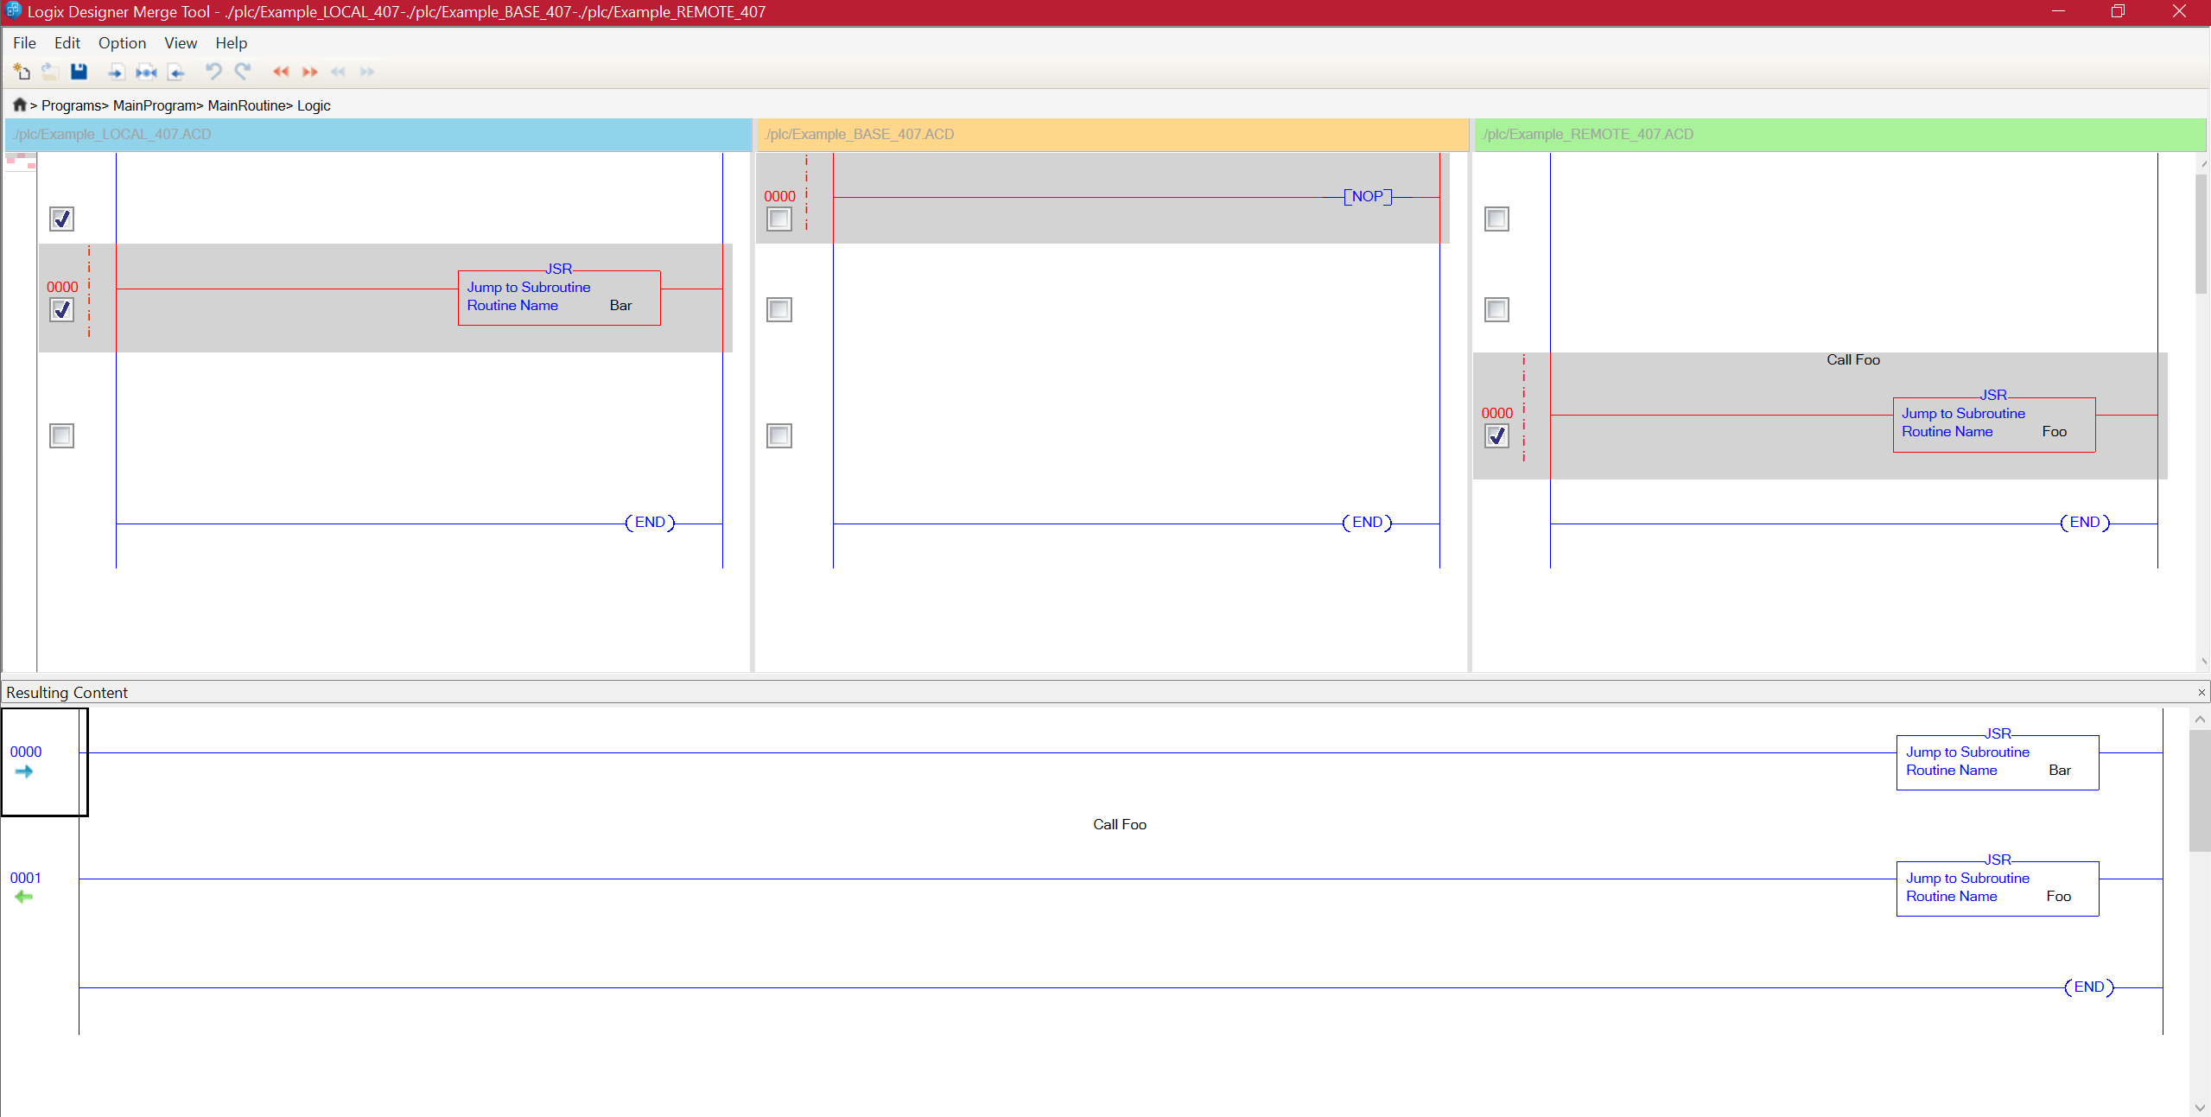Image resolution: width=2211 pixels, height=1117 pixels.
Task: Go to previous conflict red arrows
Action: [x=281, y=72]
